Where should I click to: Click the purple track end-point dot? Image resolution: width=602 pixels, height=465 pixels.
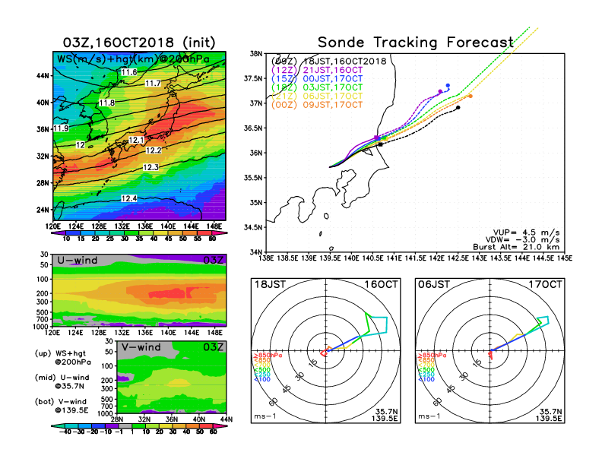click(440, 91)
